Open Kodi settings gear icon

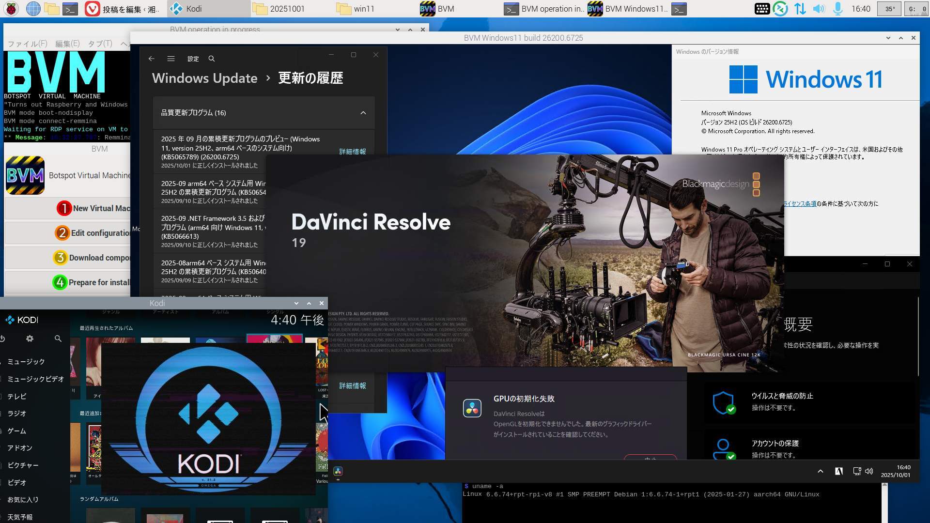[x=30, y=338]
